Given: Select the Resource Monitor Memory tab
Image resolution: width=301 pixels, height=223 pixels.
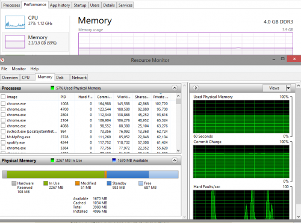Looking at the screenshot, I should 45,77.
